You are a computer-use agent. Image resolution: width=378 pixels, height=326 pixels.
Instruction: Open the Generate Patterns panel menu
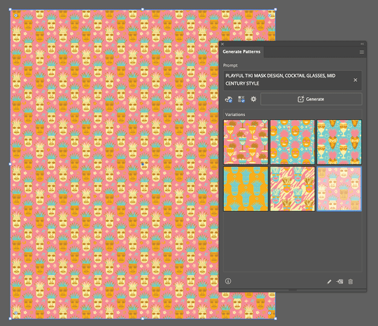[362, 52]
